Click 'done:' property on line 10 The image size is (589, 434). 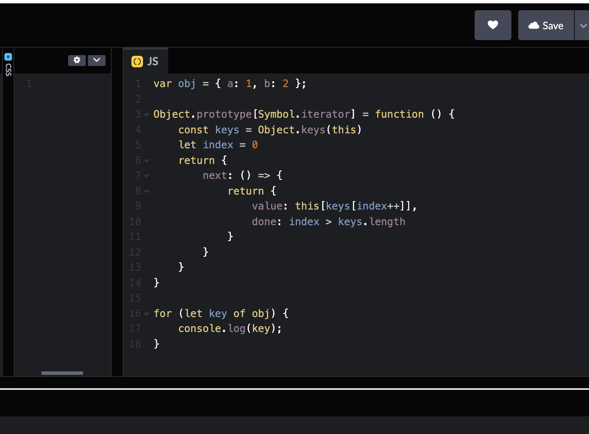[267, 222]
